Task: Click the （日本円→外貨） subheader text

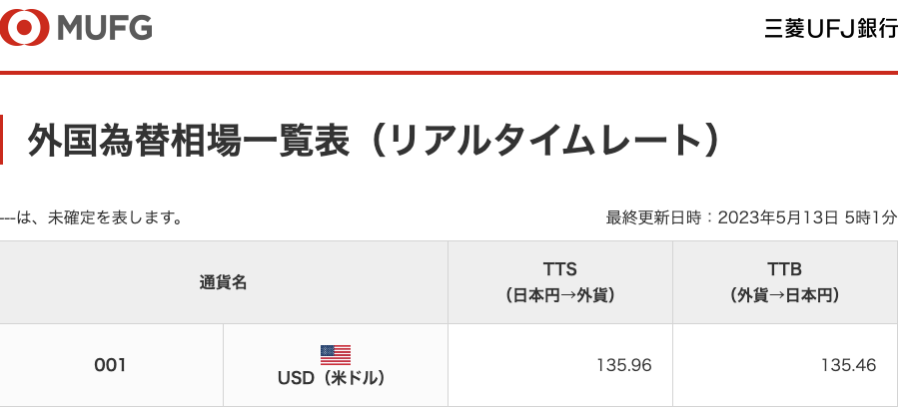Action: 560,295
